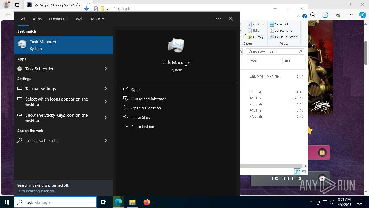Click the History icon in Explorer ribbon
The image size is (369, 208).
250,37
